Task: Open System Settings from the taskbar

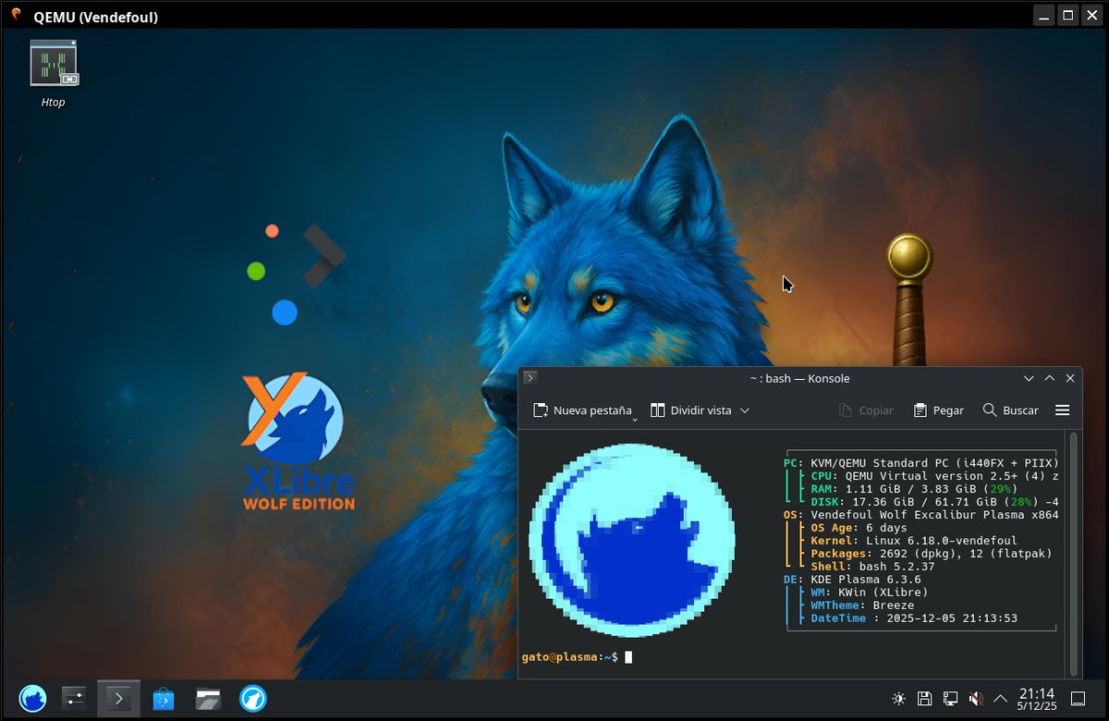Action: click(74, 698)
